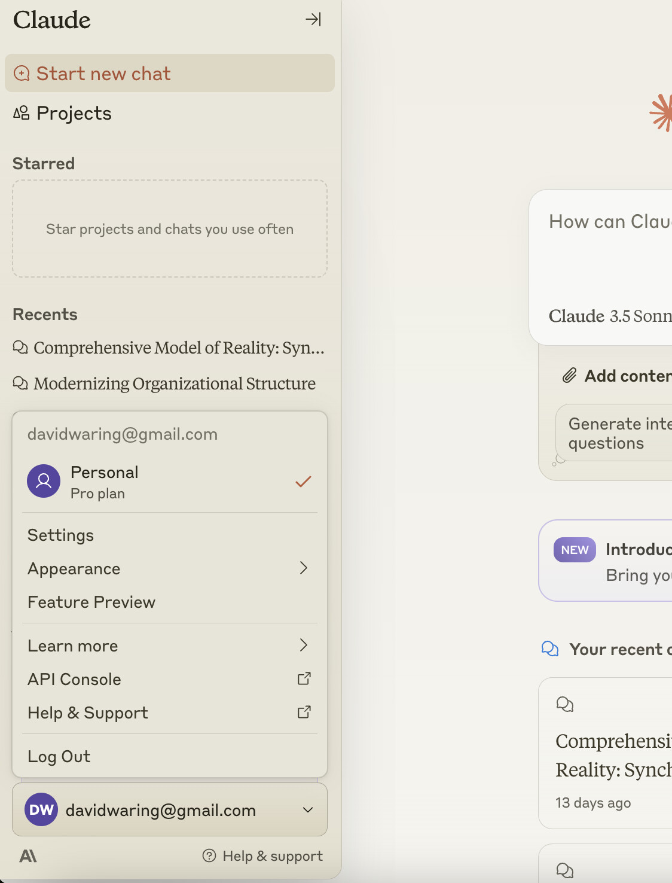Click the davidwaring@gmail.com label in the account menu

coord(123,434)
